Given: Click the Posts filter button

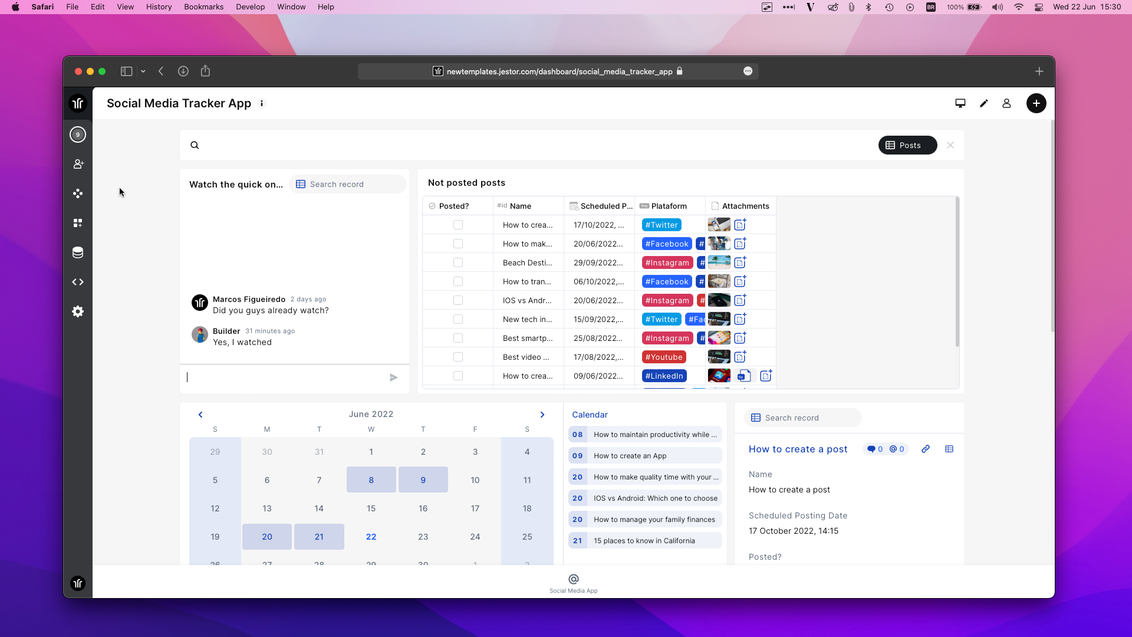Looking at the screenshot, I should click(907, 145).
